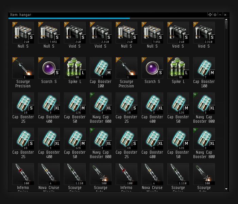The width and height of the screenshot is (238, 204).
Task: Select the rightmost Scourge Cruise stack of 1.110
Action: (178, 174)
